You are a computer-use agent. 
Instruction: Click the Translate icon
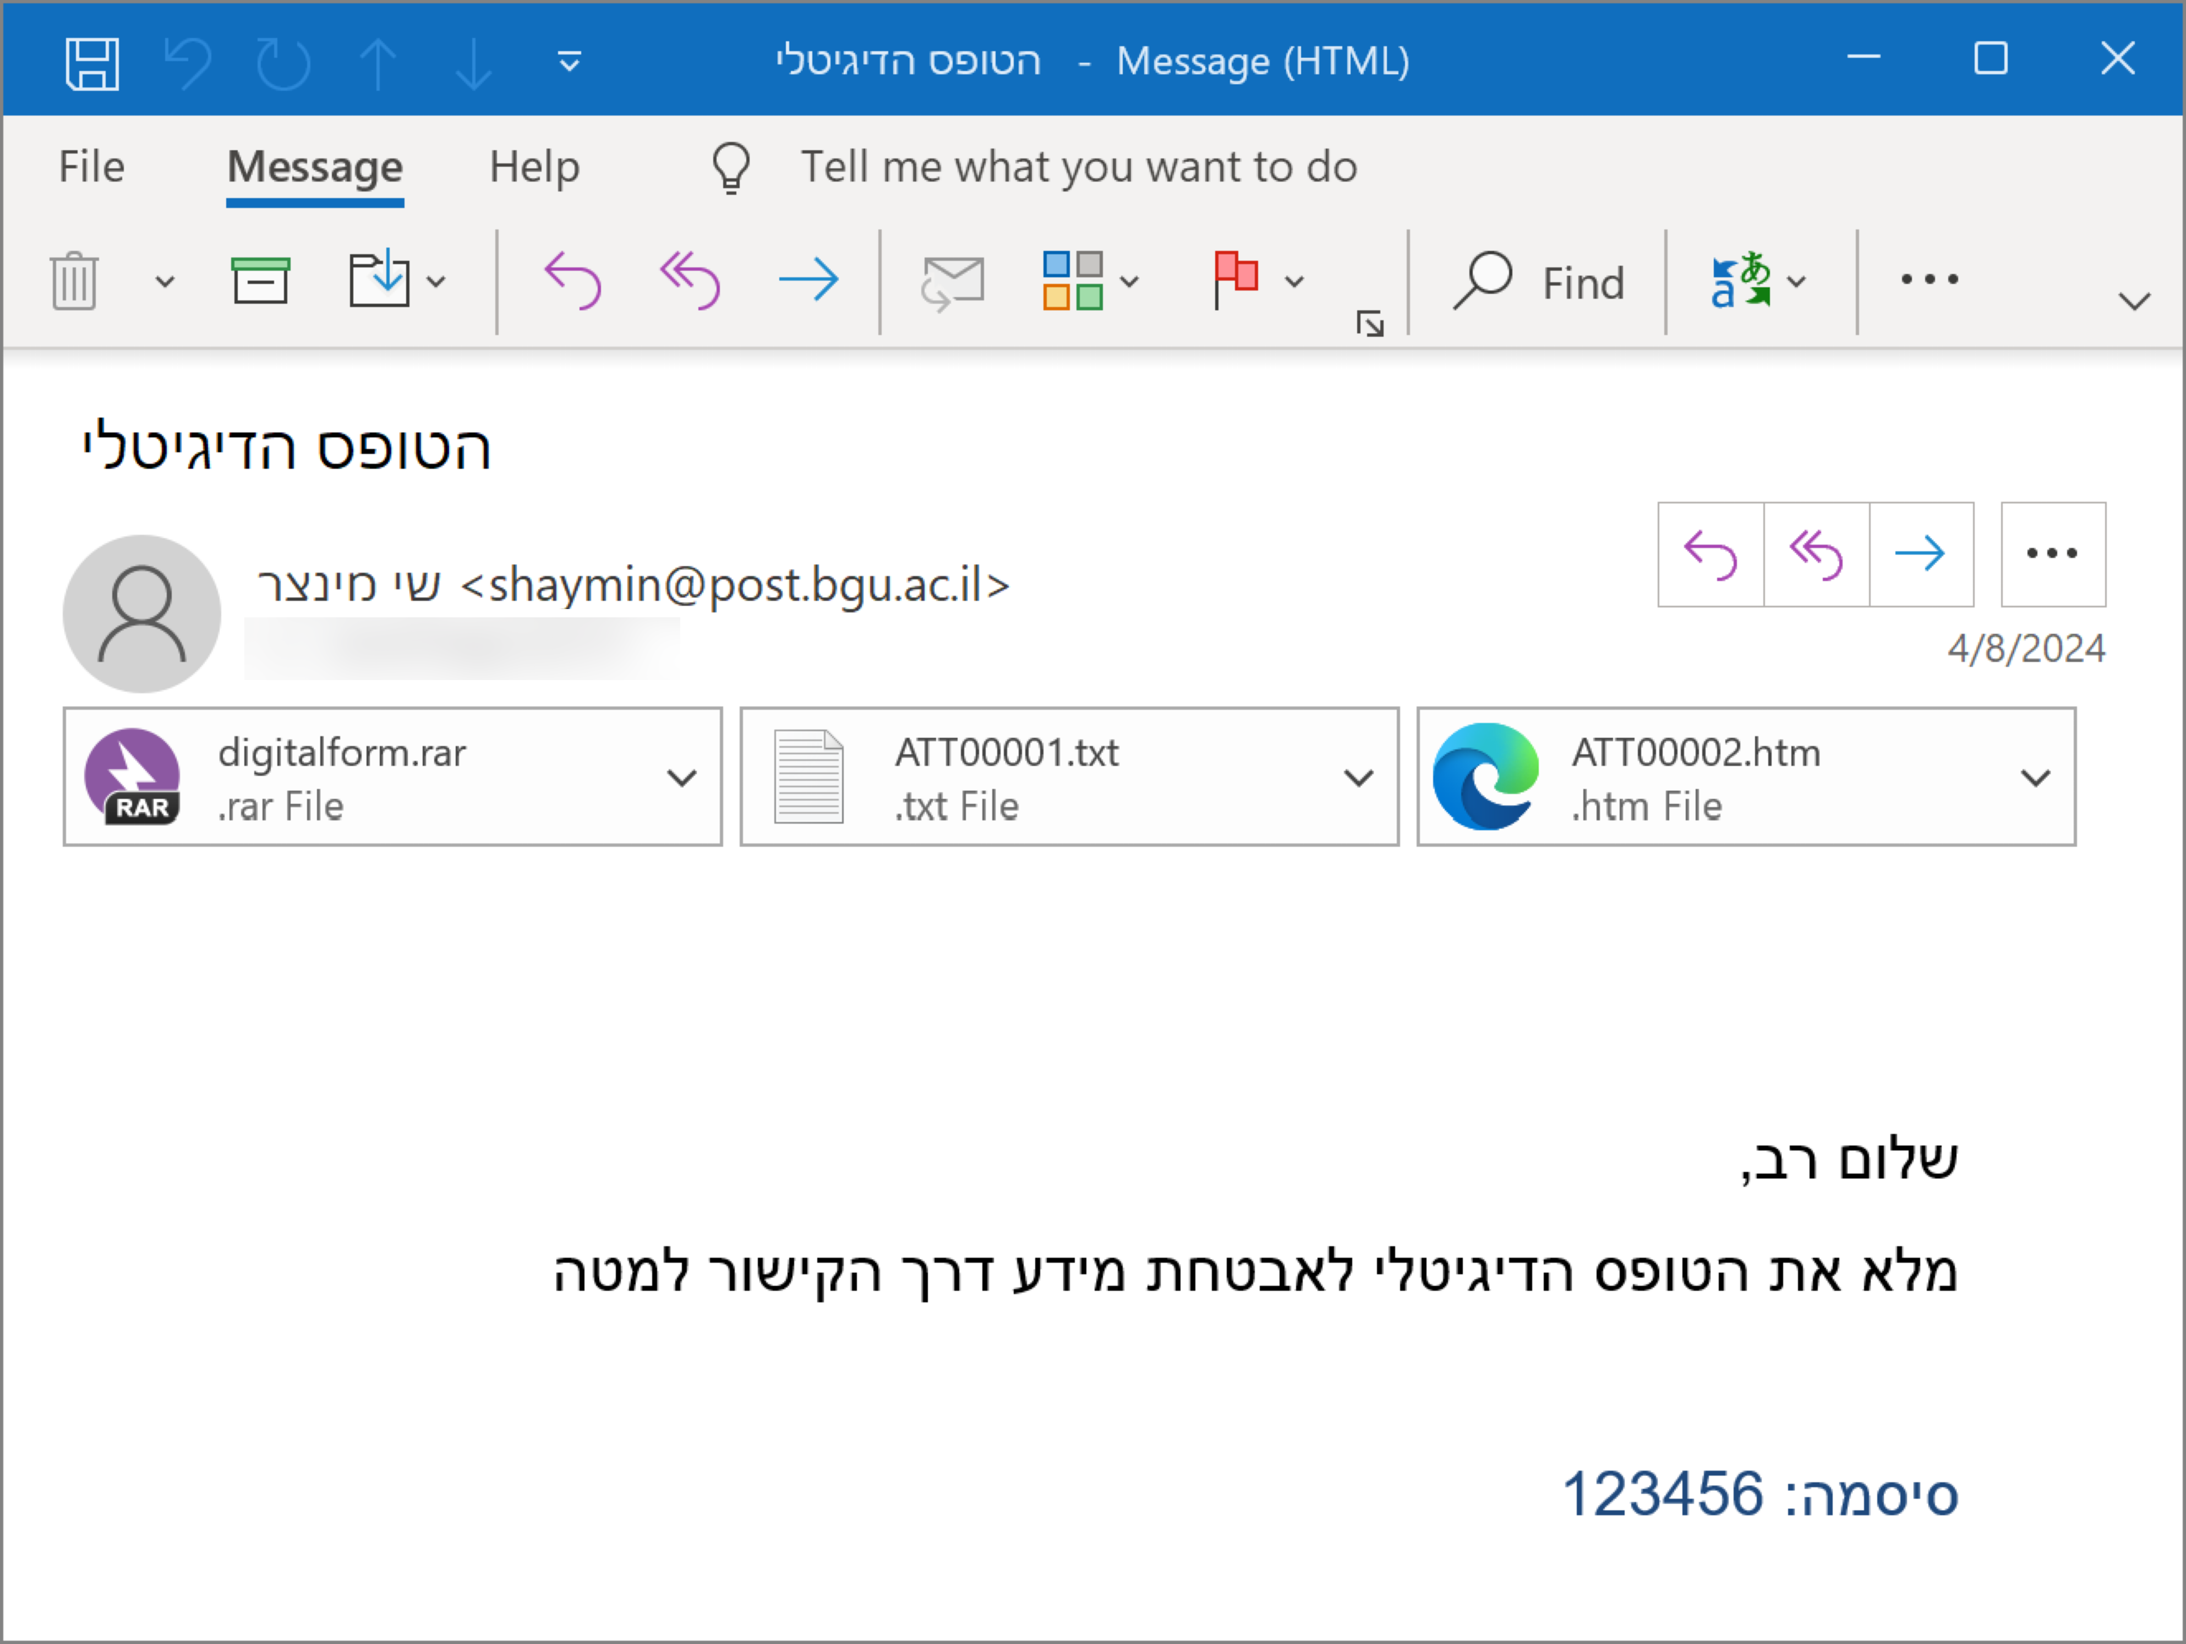1740,282
